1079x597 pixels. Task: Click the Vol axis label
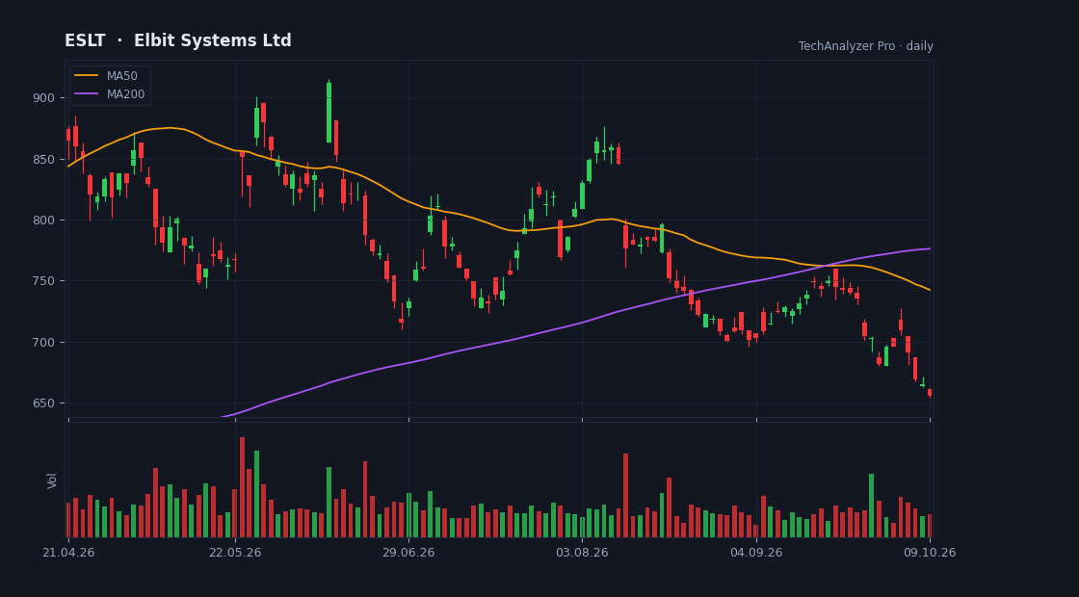(x=52, y=480)
